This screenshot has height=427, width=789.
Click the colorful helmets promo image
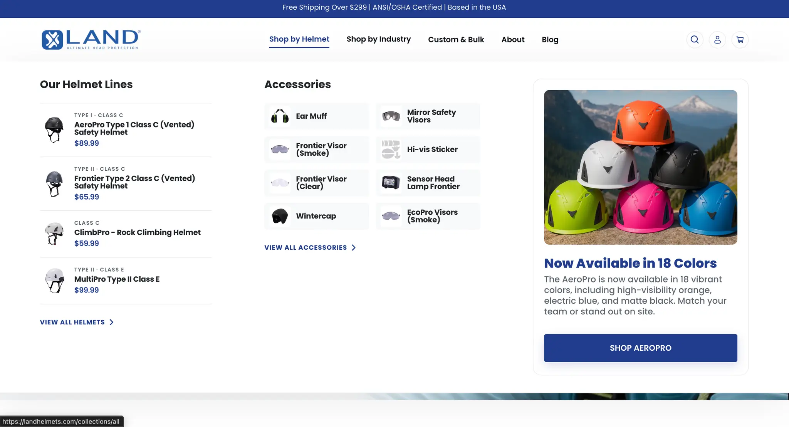640,167
